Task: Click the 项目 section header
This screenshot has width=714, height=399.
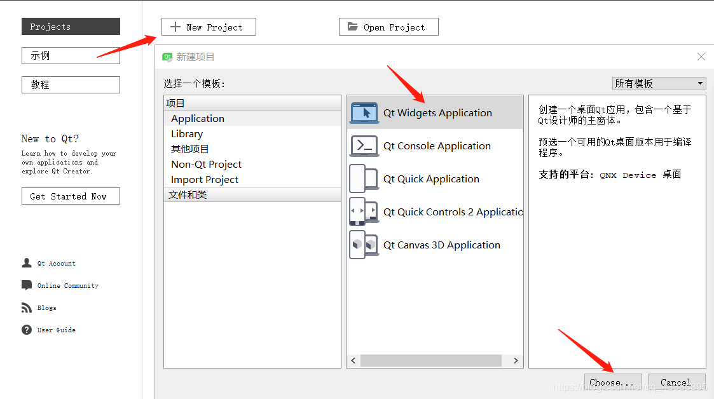Action: tap(252, 104)
